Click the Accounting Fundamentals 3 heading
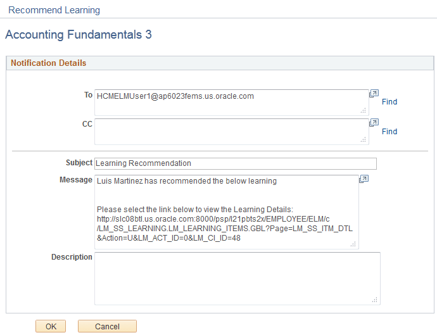Image resolution: width=437 pixels, height=335 pixels. 79,35
